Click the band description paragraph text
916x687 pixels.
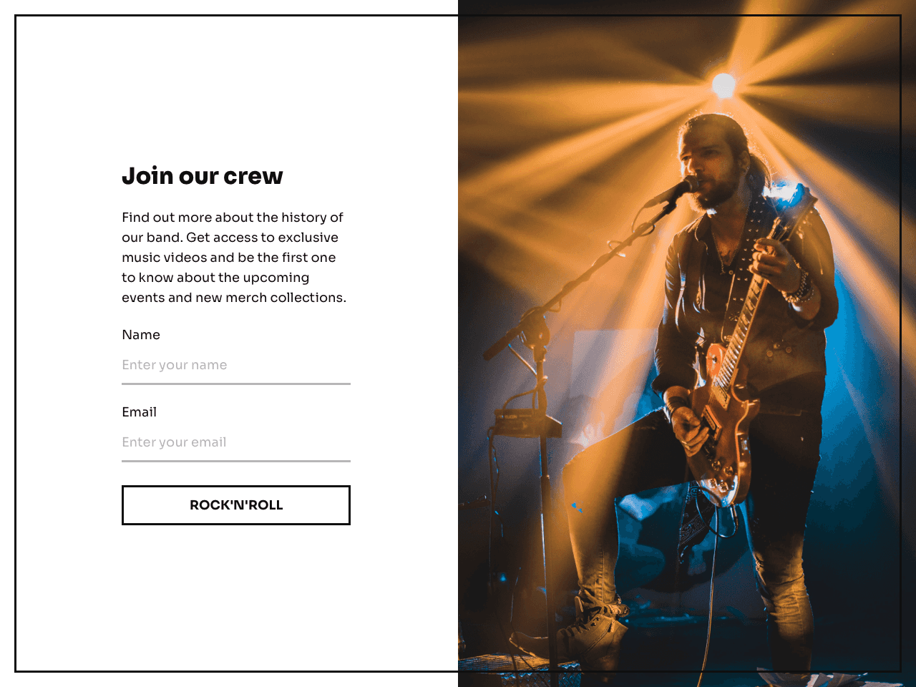tap(234, 258)
